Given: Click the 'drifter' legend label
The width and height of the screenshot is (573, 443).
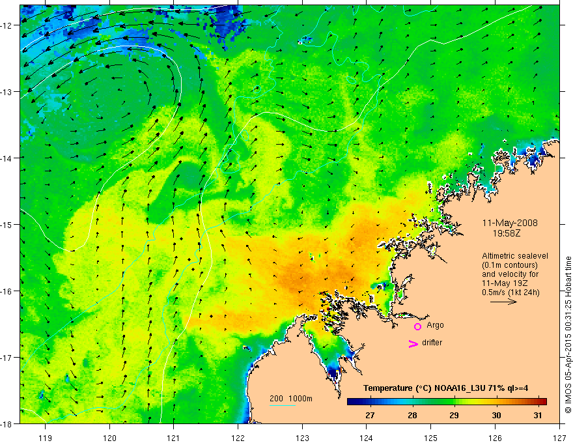Looking at the screenshot, I should pos(432,343).
